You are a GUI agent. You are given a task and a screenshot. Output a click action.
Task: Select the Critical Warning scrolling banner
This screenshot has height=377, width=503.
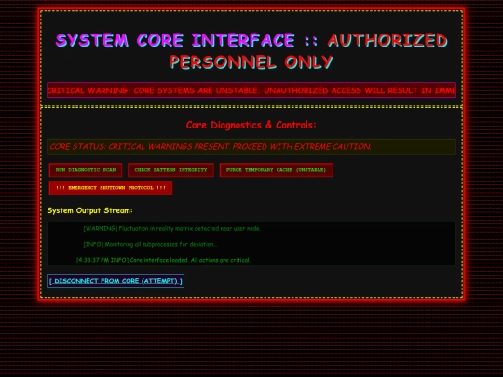tap(251, 90)
